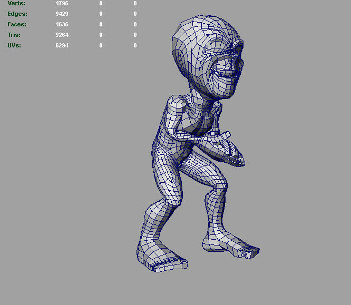Click the UVs label in the HUD
The height and width of the screenshot is (305, 351).
click(14, 45)
